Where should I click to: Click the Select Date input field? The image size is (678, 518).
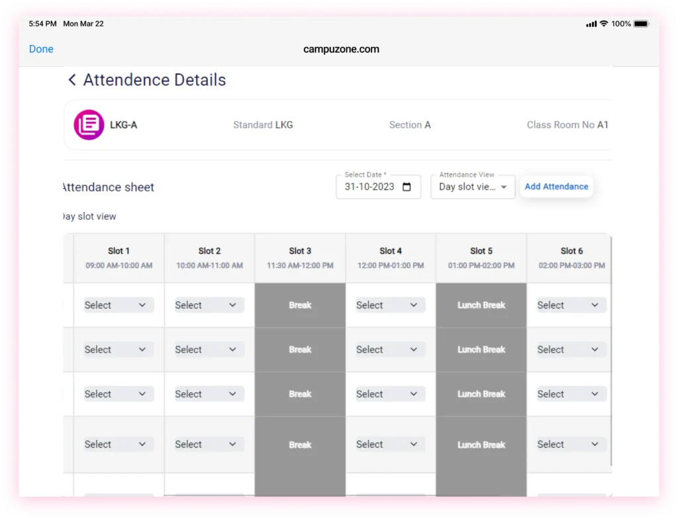[369, 187]
